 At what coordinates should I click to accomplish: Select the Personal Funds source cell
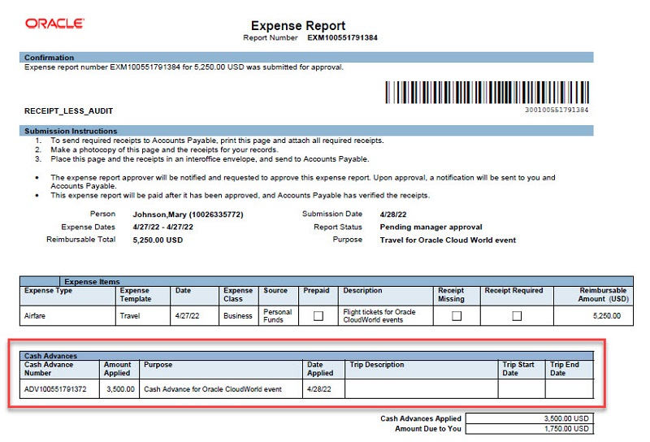278,316
